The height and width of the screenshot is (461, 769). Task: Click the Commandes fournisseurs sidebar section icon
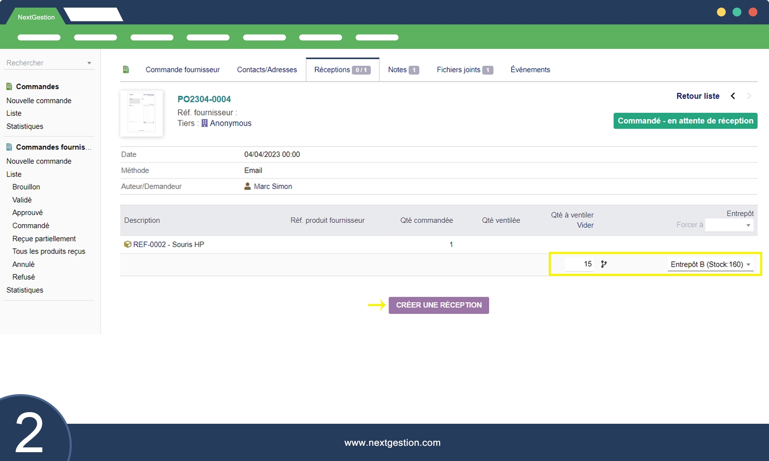(x=9, y=147)
